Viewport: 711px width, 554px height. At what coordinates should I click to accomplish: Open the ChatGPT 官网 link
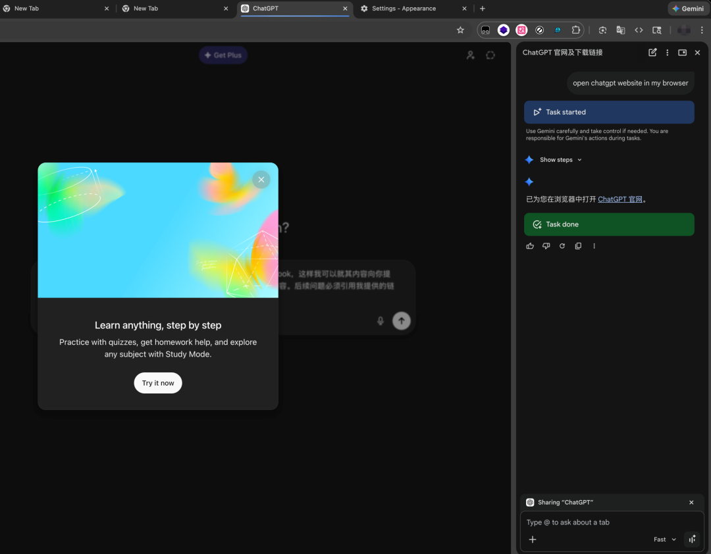(x=620, y=199)
